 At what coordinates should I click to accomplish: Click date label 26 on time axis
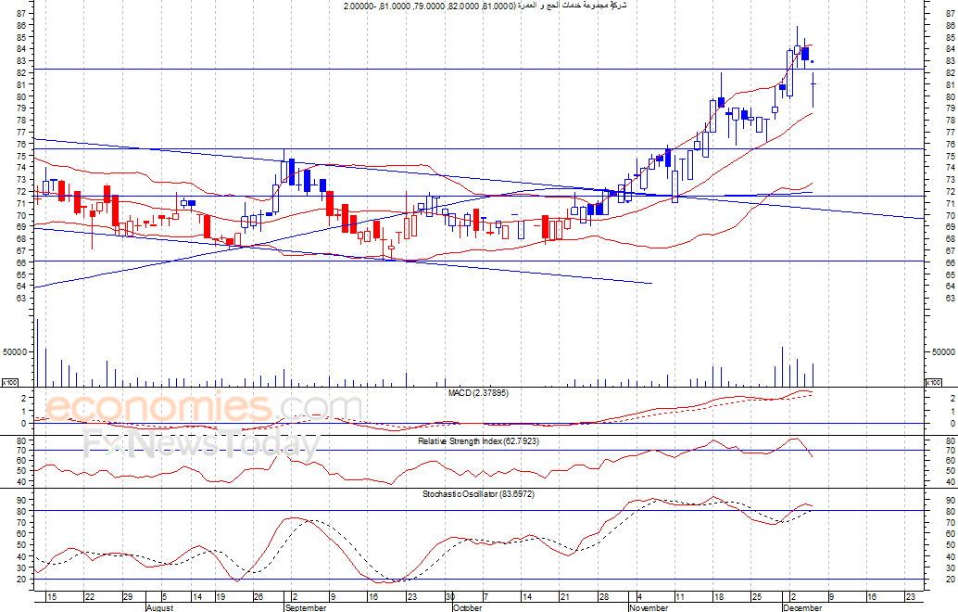coord(258,597)
